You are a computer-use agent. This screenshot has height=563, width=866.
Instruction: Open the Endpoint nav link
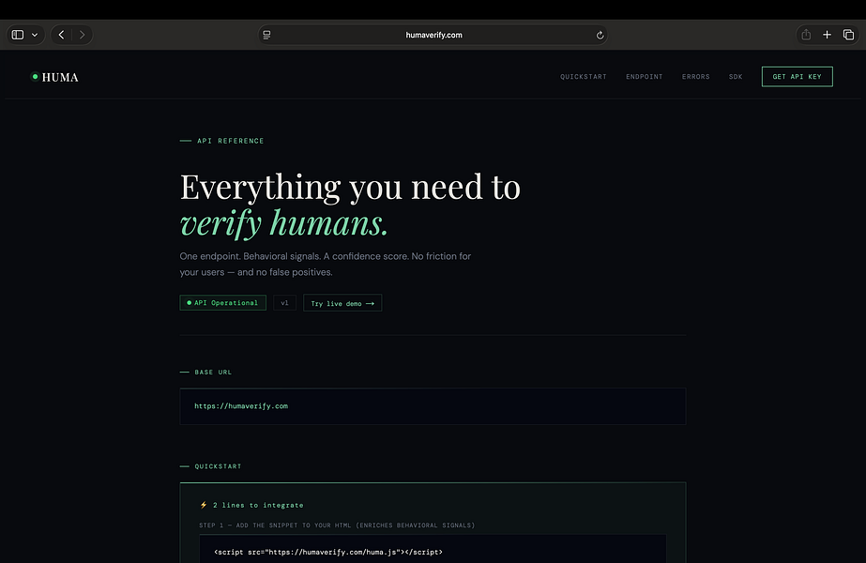click(x=644, y=77)
